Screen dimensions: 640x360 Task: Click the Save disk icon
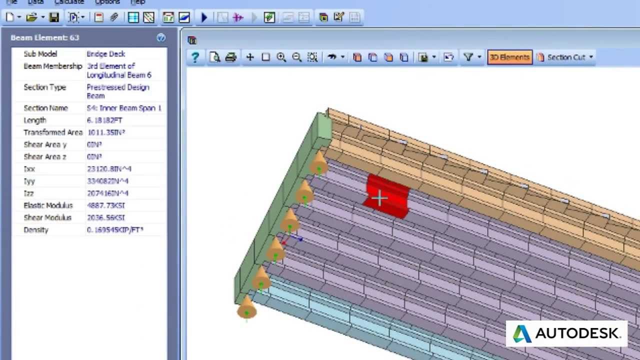coord(54,17)
